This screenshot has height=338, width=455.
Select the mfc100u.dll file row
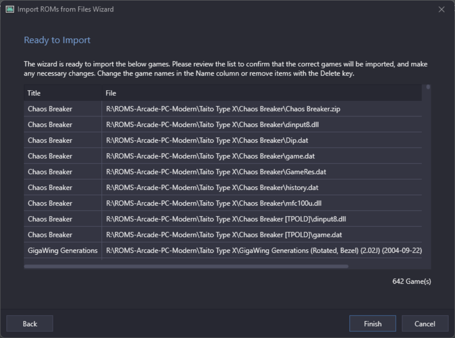pyautogui.click(x=214, y=203)
